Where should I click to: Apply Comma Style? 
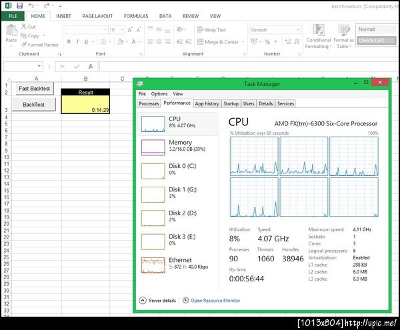(x=276, y=42)
